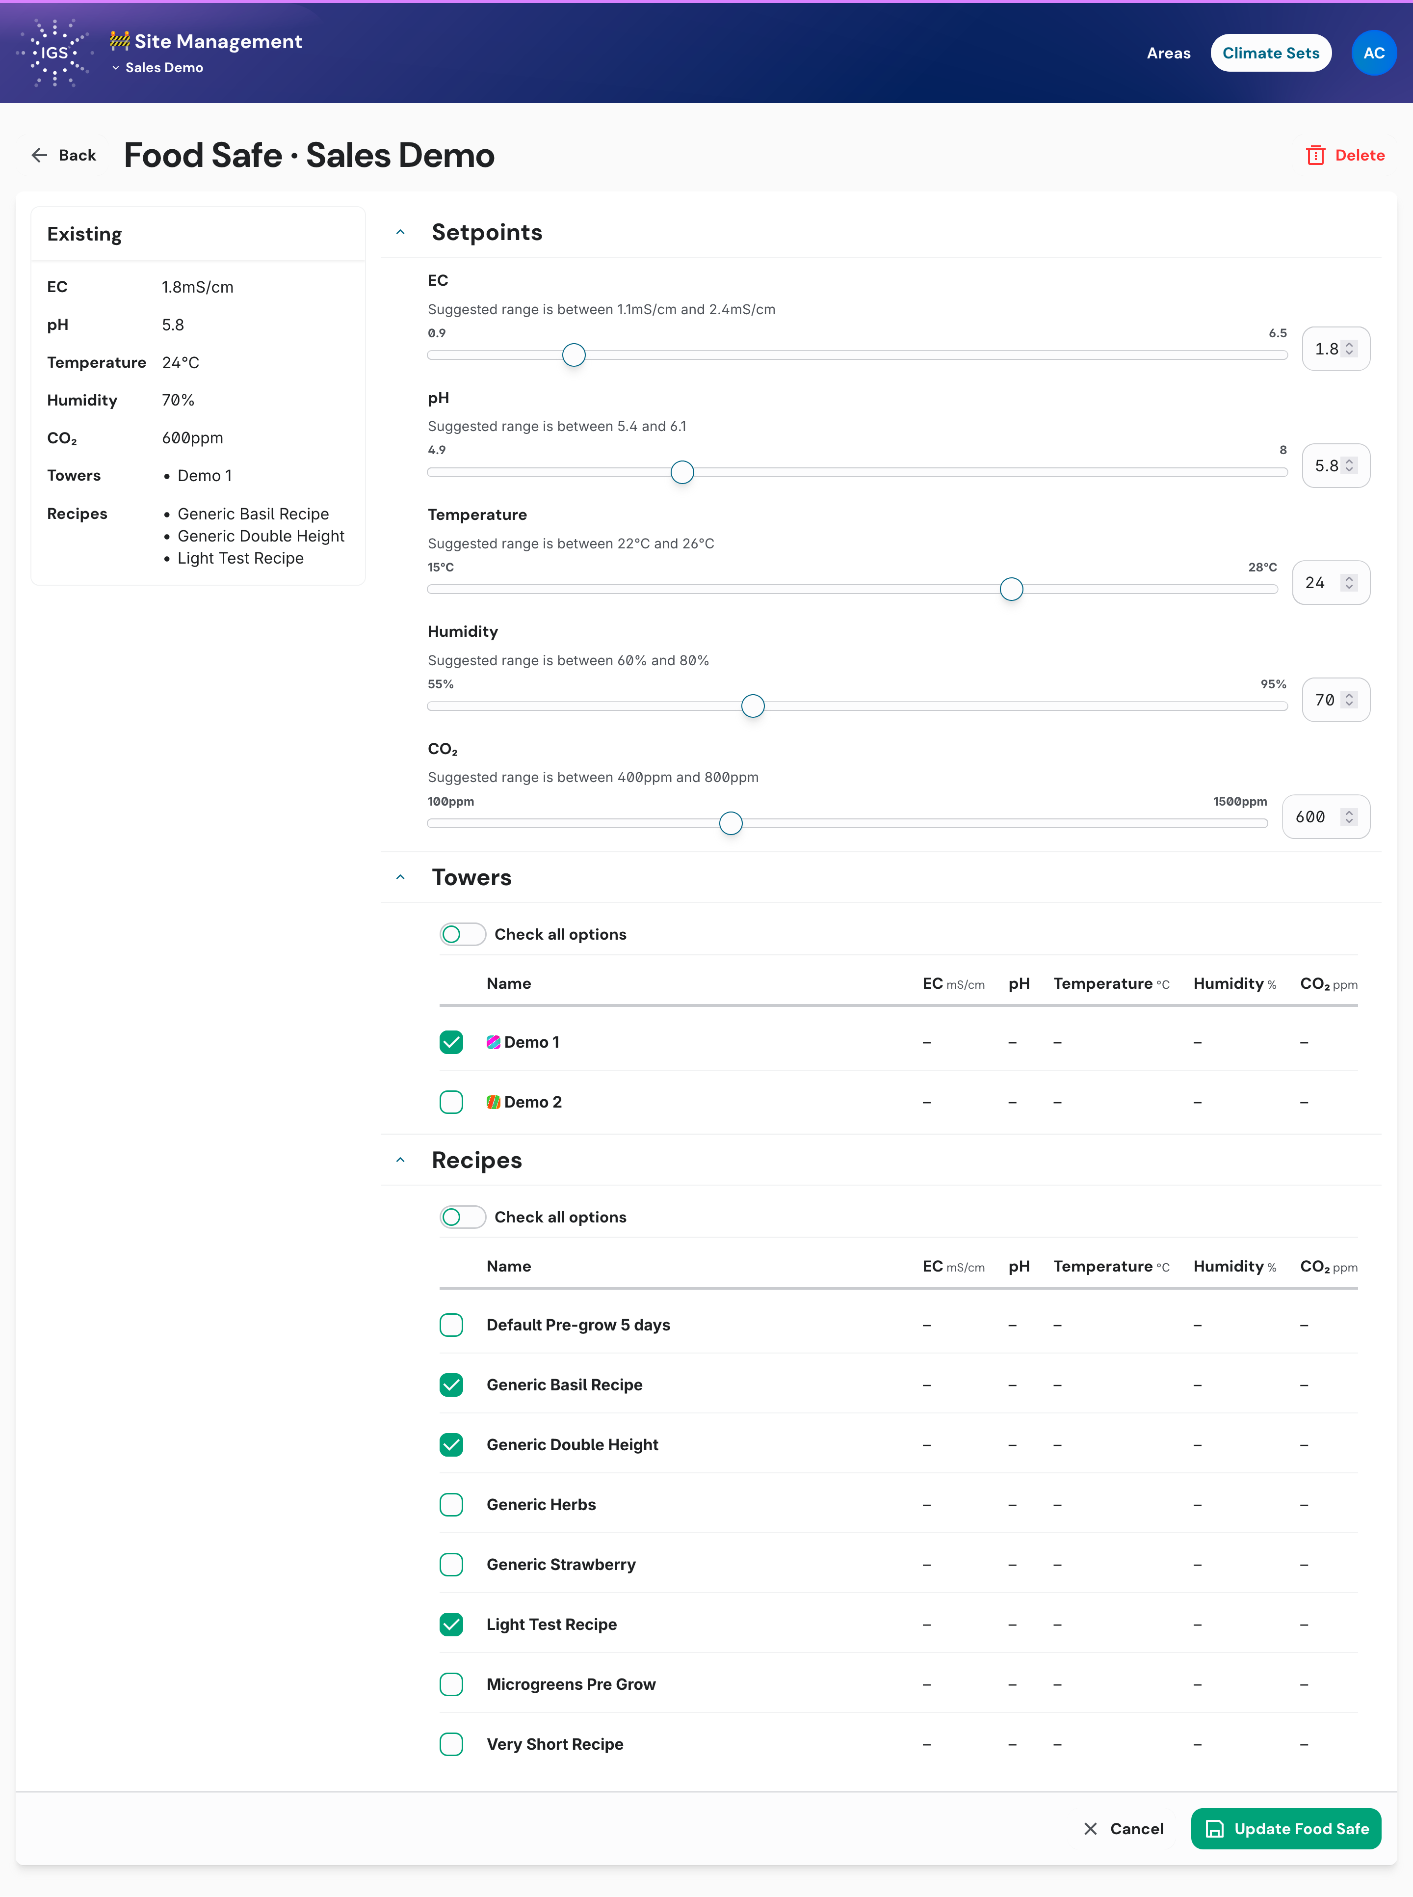This screenshot has height=1897, width=1413.
Task: Click the EC slider handle
Action: click(x=574, y=355)
